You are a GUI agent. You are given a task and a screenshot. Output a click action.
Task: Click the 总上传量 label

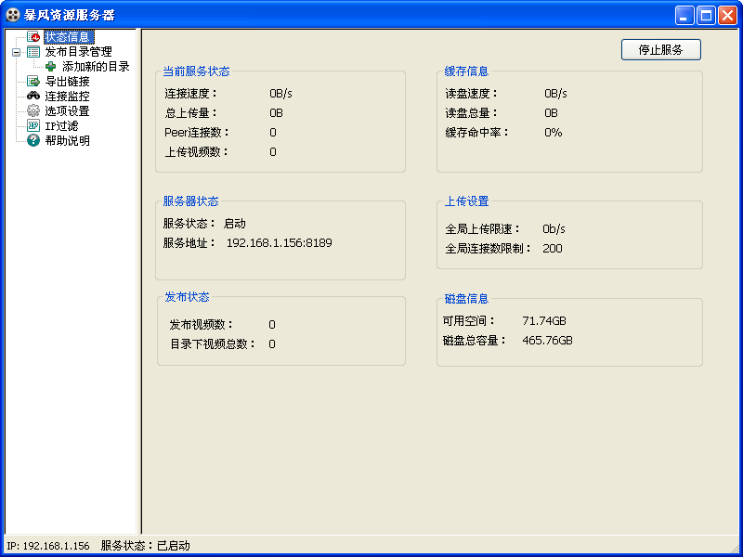[x=191, y=113]
